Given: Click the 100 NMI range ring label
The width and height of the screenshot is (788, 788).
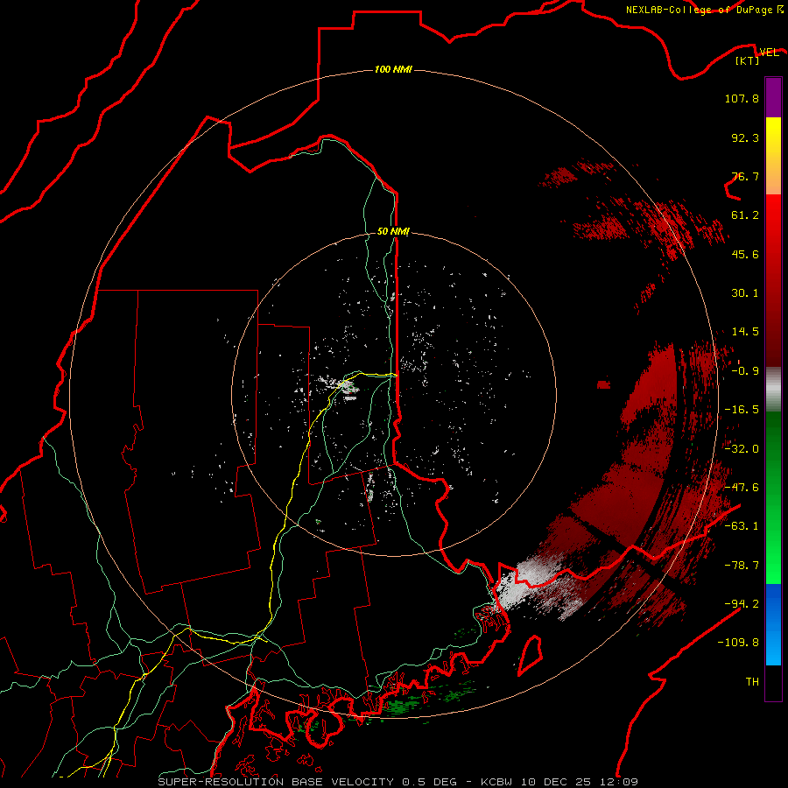Looking at the screenshot, I should pos(393,69).
